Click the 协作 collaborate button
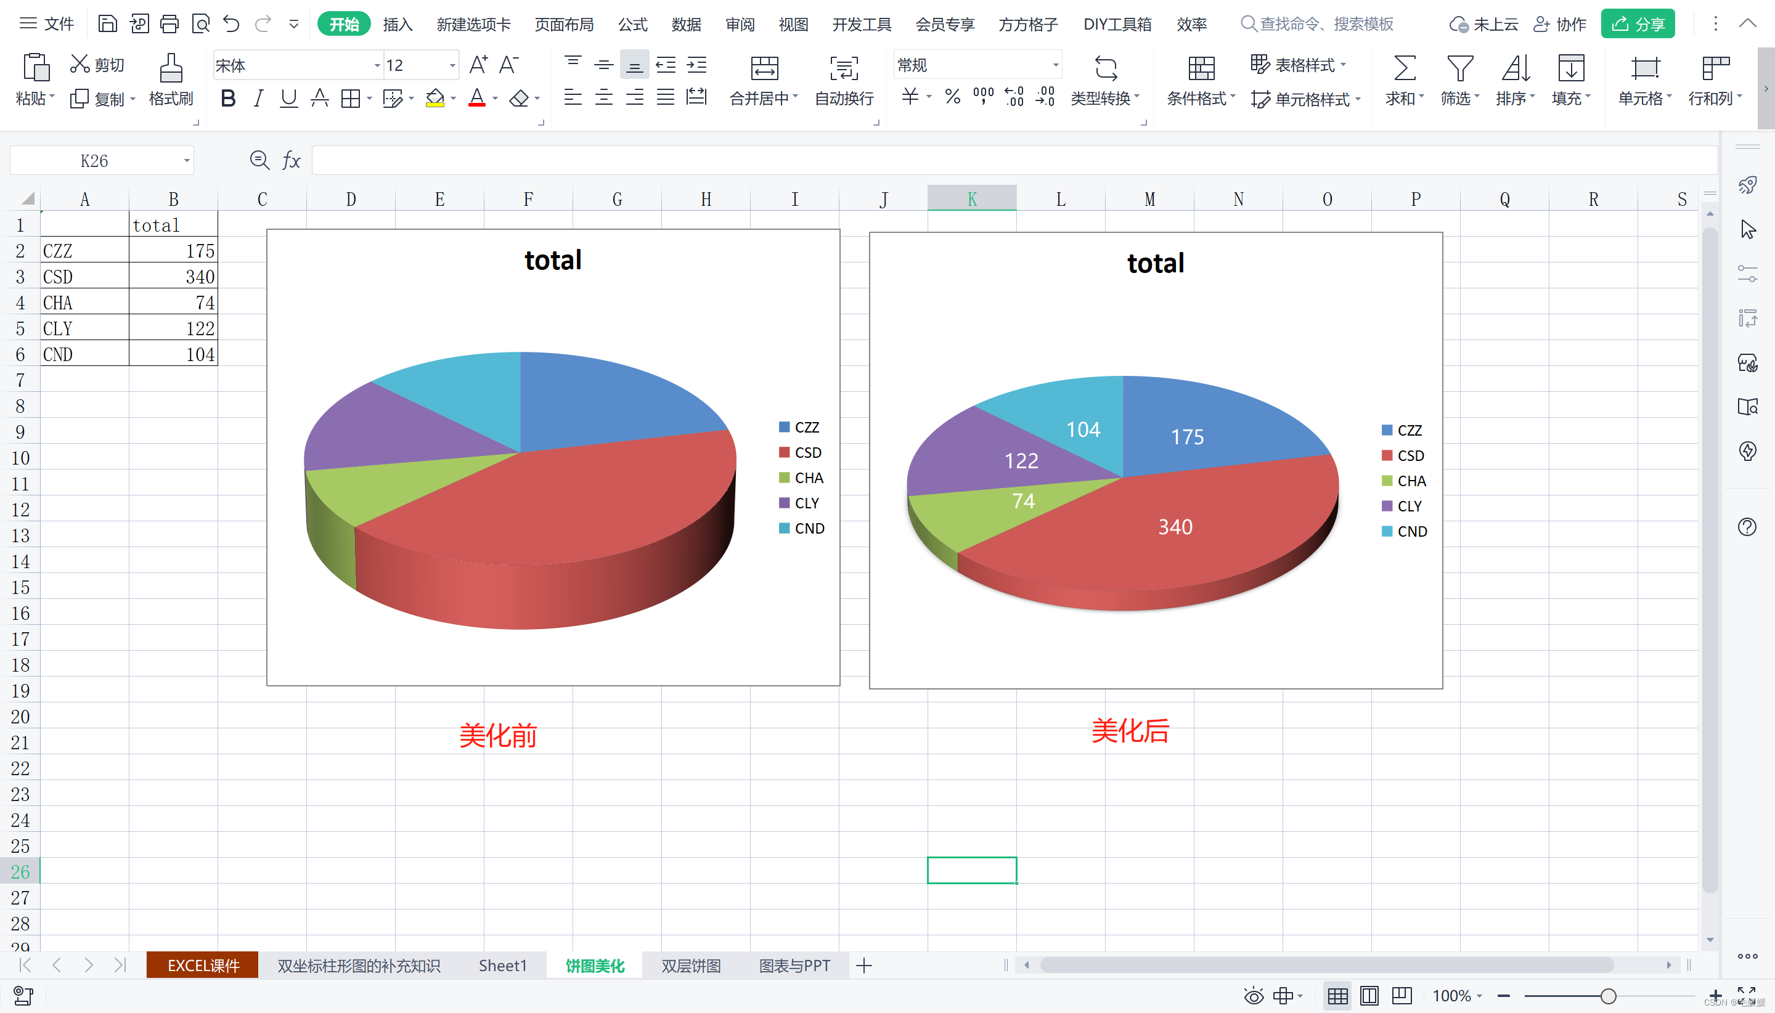The width and height of the screenshot is (1775, 1013). (x=1559, y=25)
